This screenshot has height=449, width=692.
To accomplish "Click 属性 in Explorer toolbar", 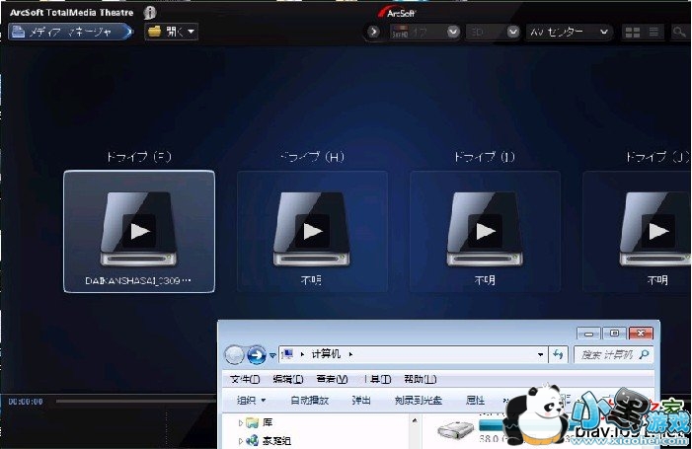I will pos(475,401).
